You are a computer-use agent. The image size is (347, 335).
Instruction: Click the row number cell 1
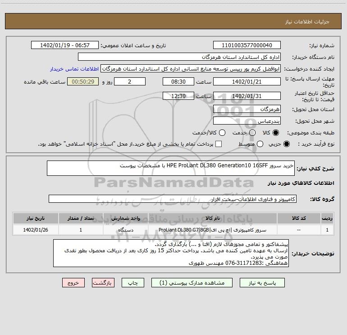click(327, 230)
